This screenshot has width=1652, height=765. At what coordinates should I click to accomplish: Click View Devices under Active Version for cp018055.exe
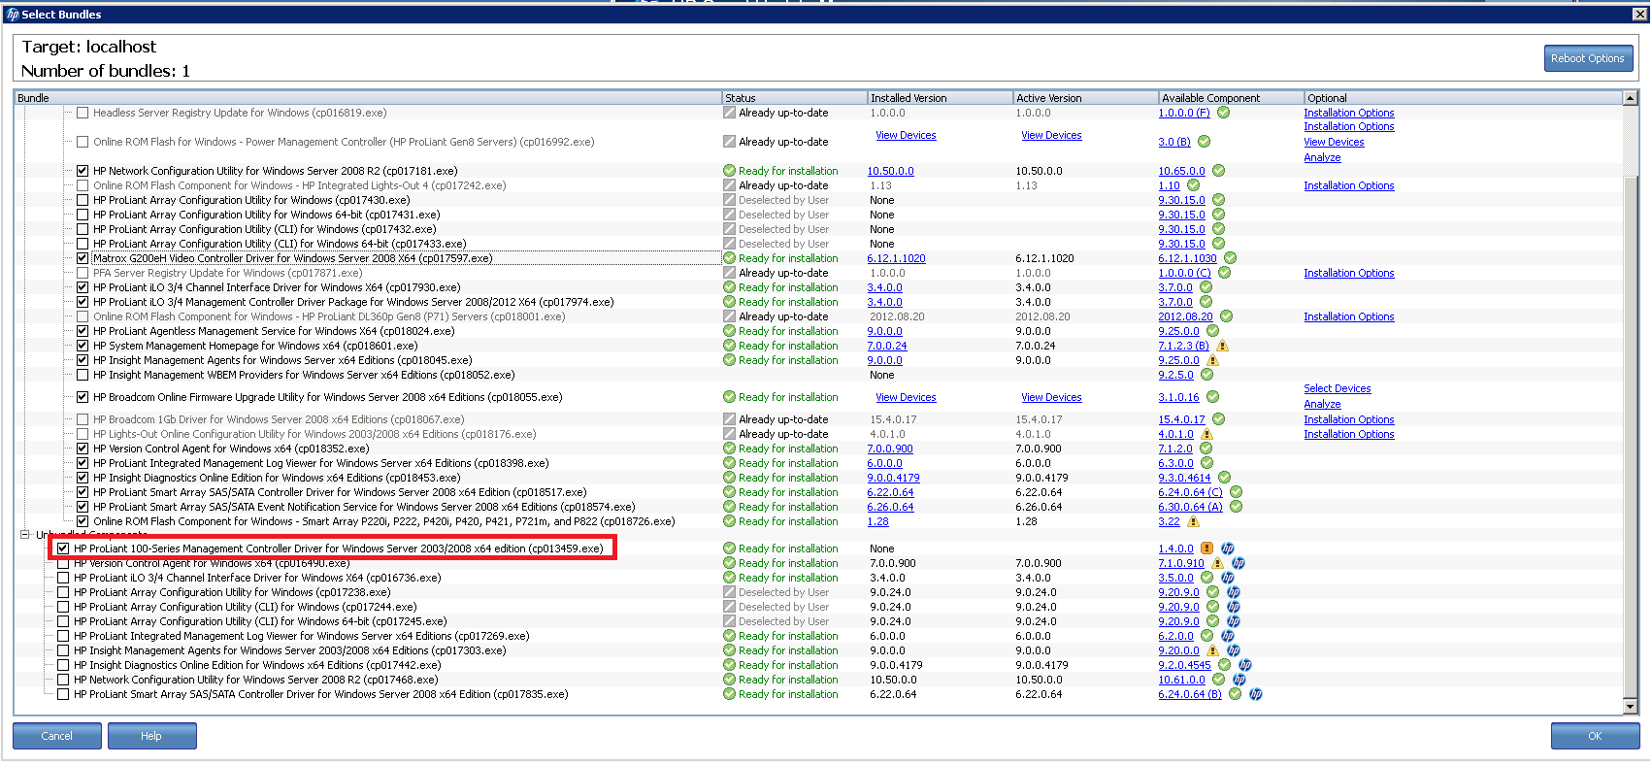1051,397
